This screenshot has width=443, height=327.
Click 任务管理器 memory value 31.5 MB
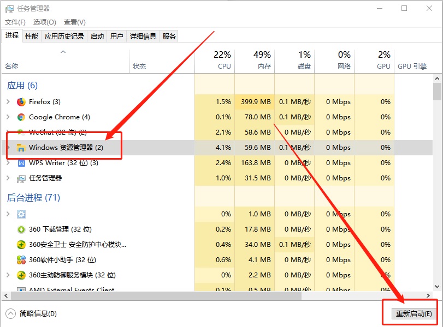[258, 178]
